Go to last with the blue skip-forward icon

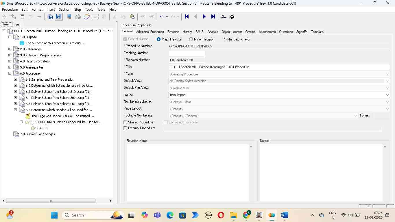coord(213,17)
